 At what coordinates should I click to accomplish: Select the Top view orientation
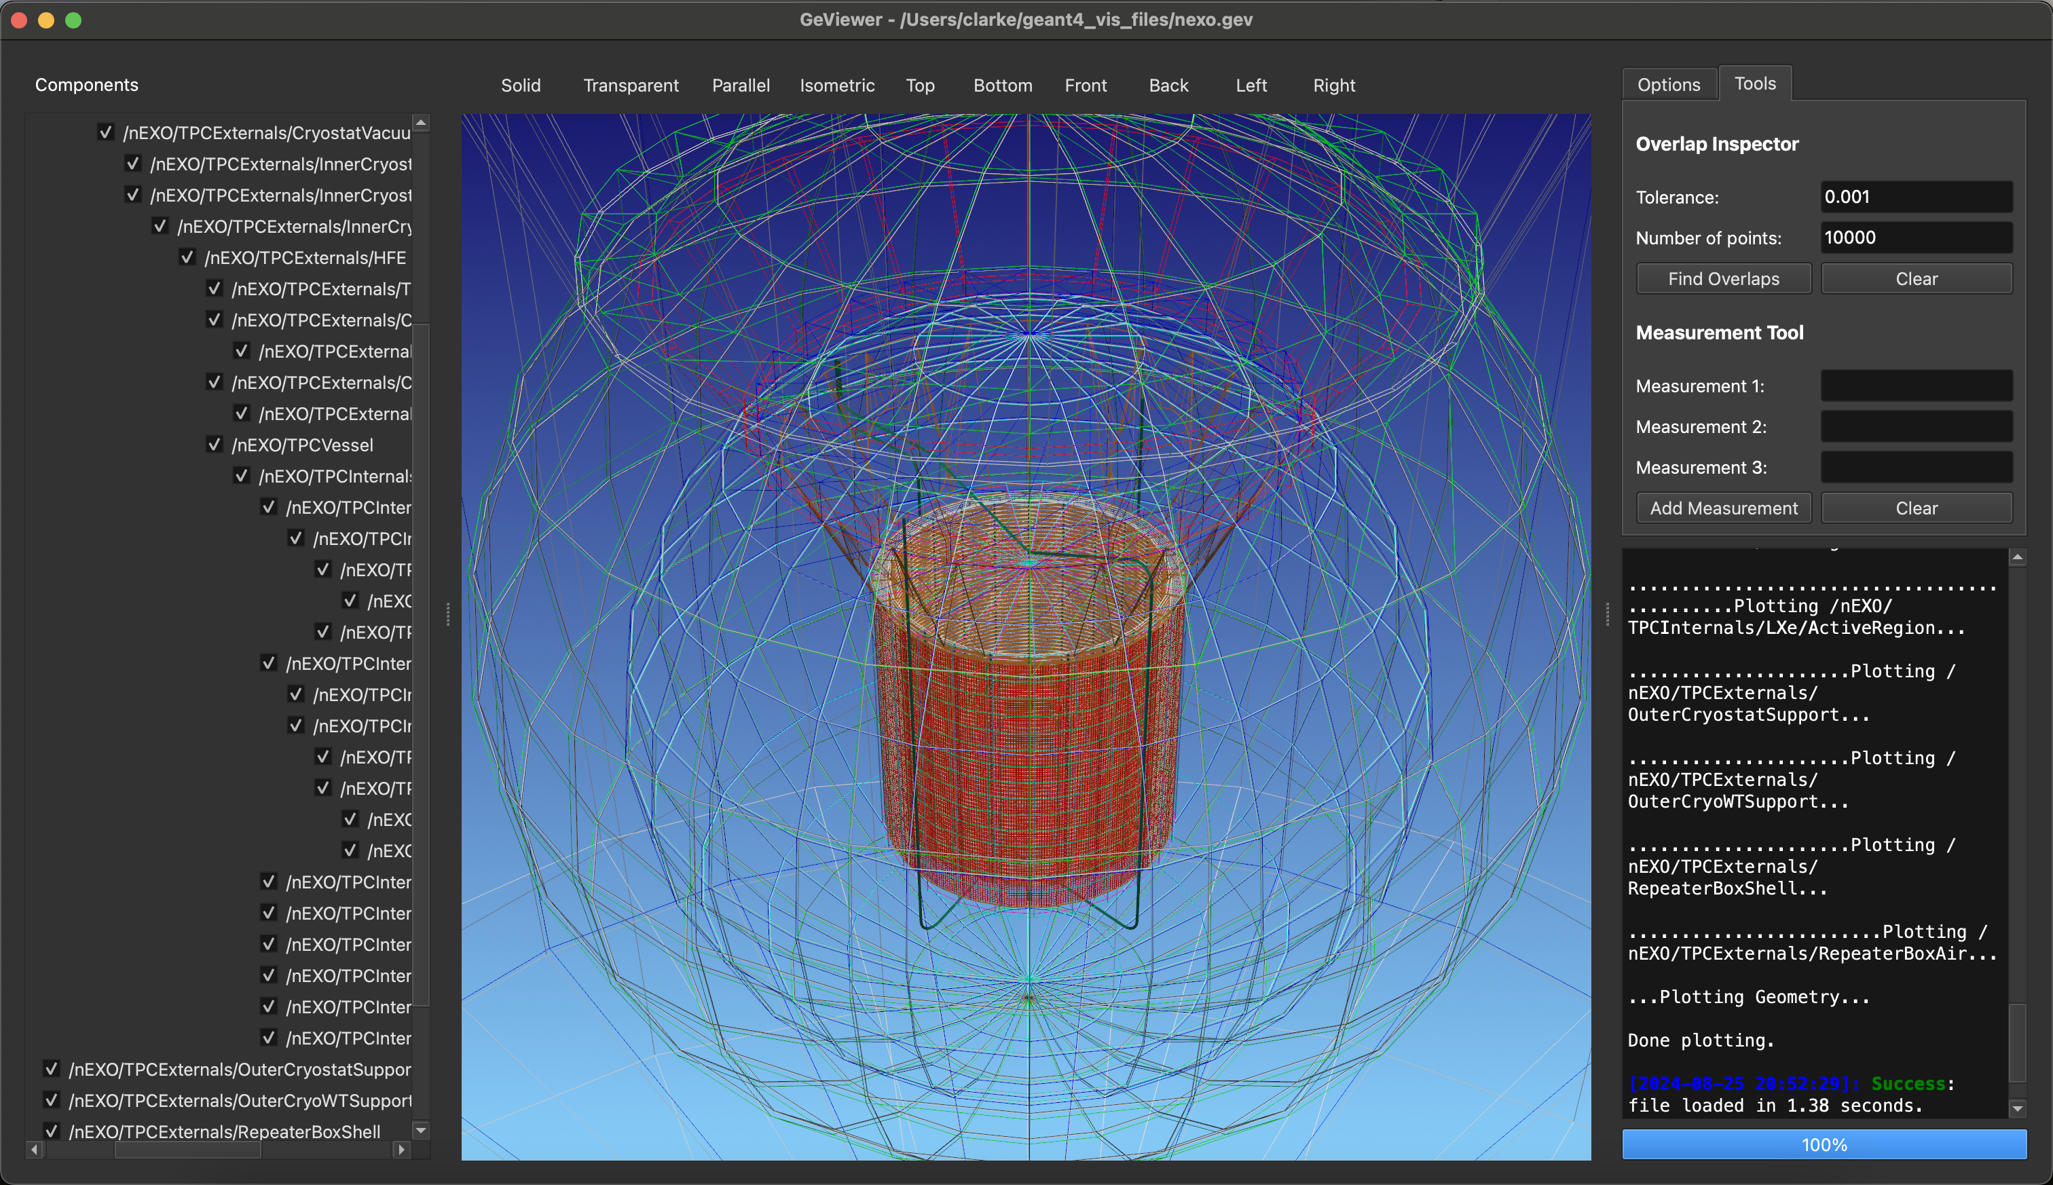pyautogui.click(x=919, y=85)
